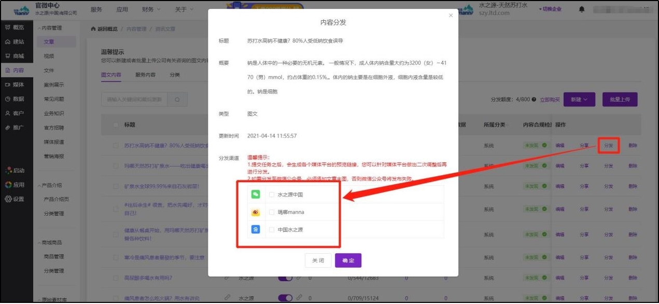
Task: Click the green WeChat channel icon
Action: [x=255, y=195]
